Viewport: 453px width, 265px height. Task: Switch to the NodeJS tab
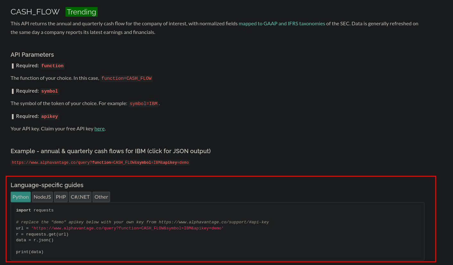click(x=42, y=197)
